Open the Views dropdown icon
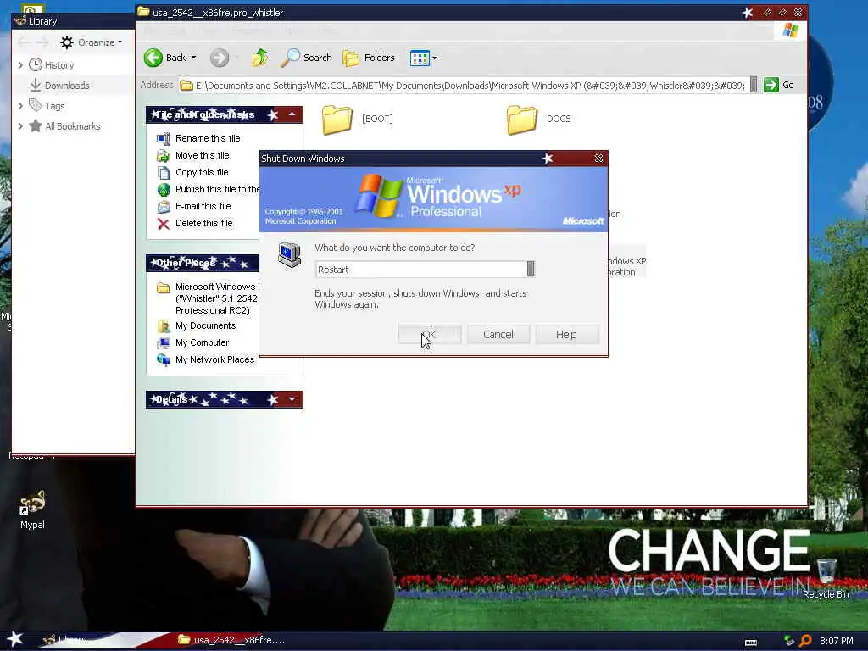 coord(424,58)
